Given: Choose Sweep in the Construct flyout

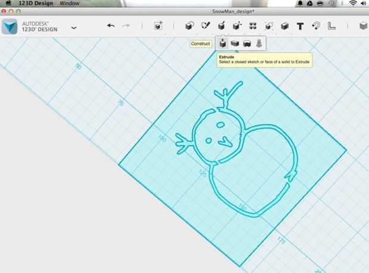Looking at the screenshot, I should click(234, 43).
